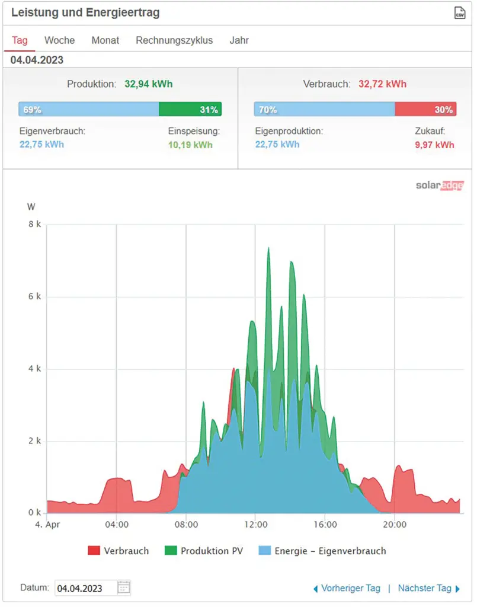Switch to the Woche tab
Image resolution: width=477 pixels, height=607 pixels.
[59, 40]
